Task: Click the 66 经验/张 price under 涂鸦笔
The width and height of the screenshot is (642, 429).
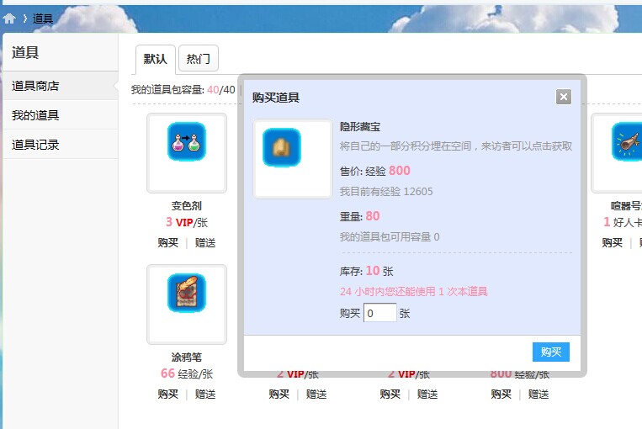Action: pos(187,373)
